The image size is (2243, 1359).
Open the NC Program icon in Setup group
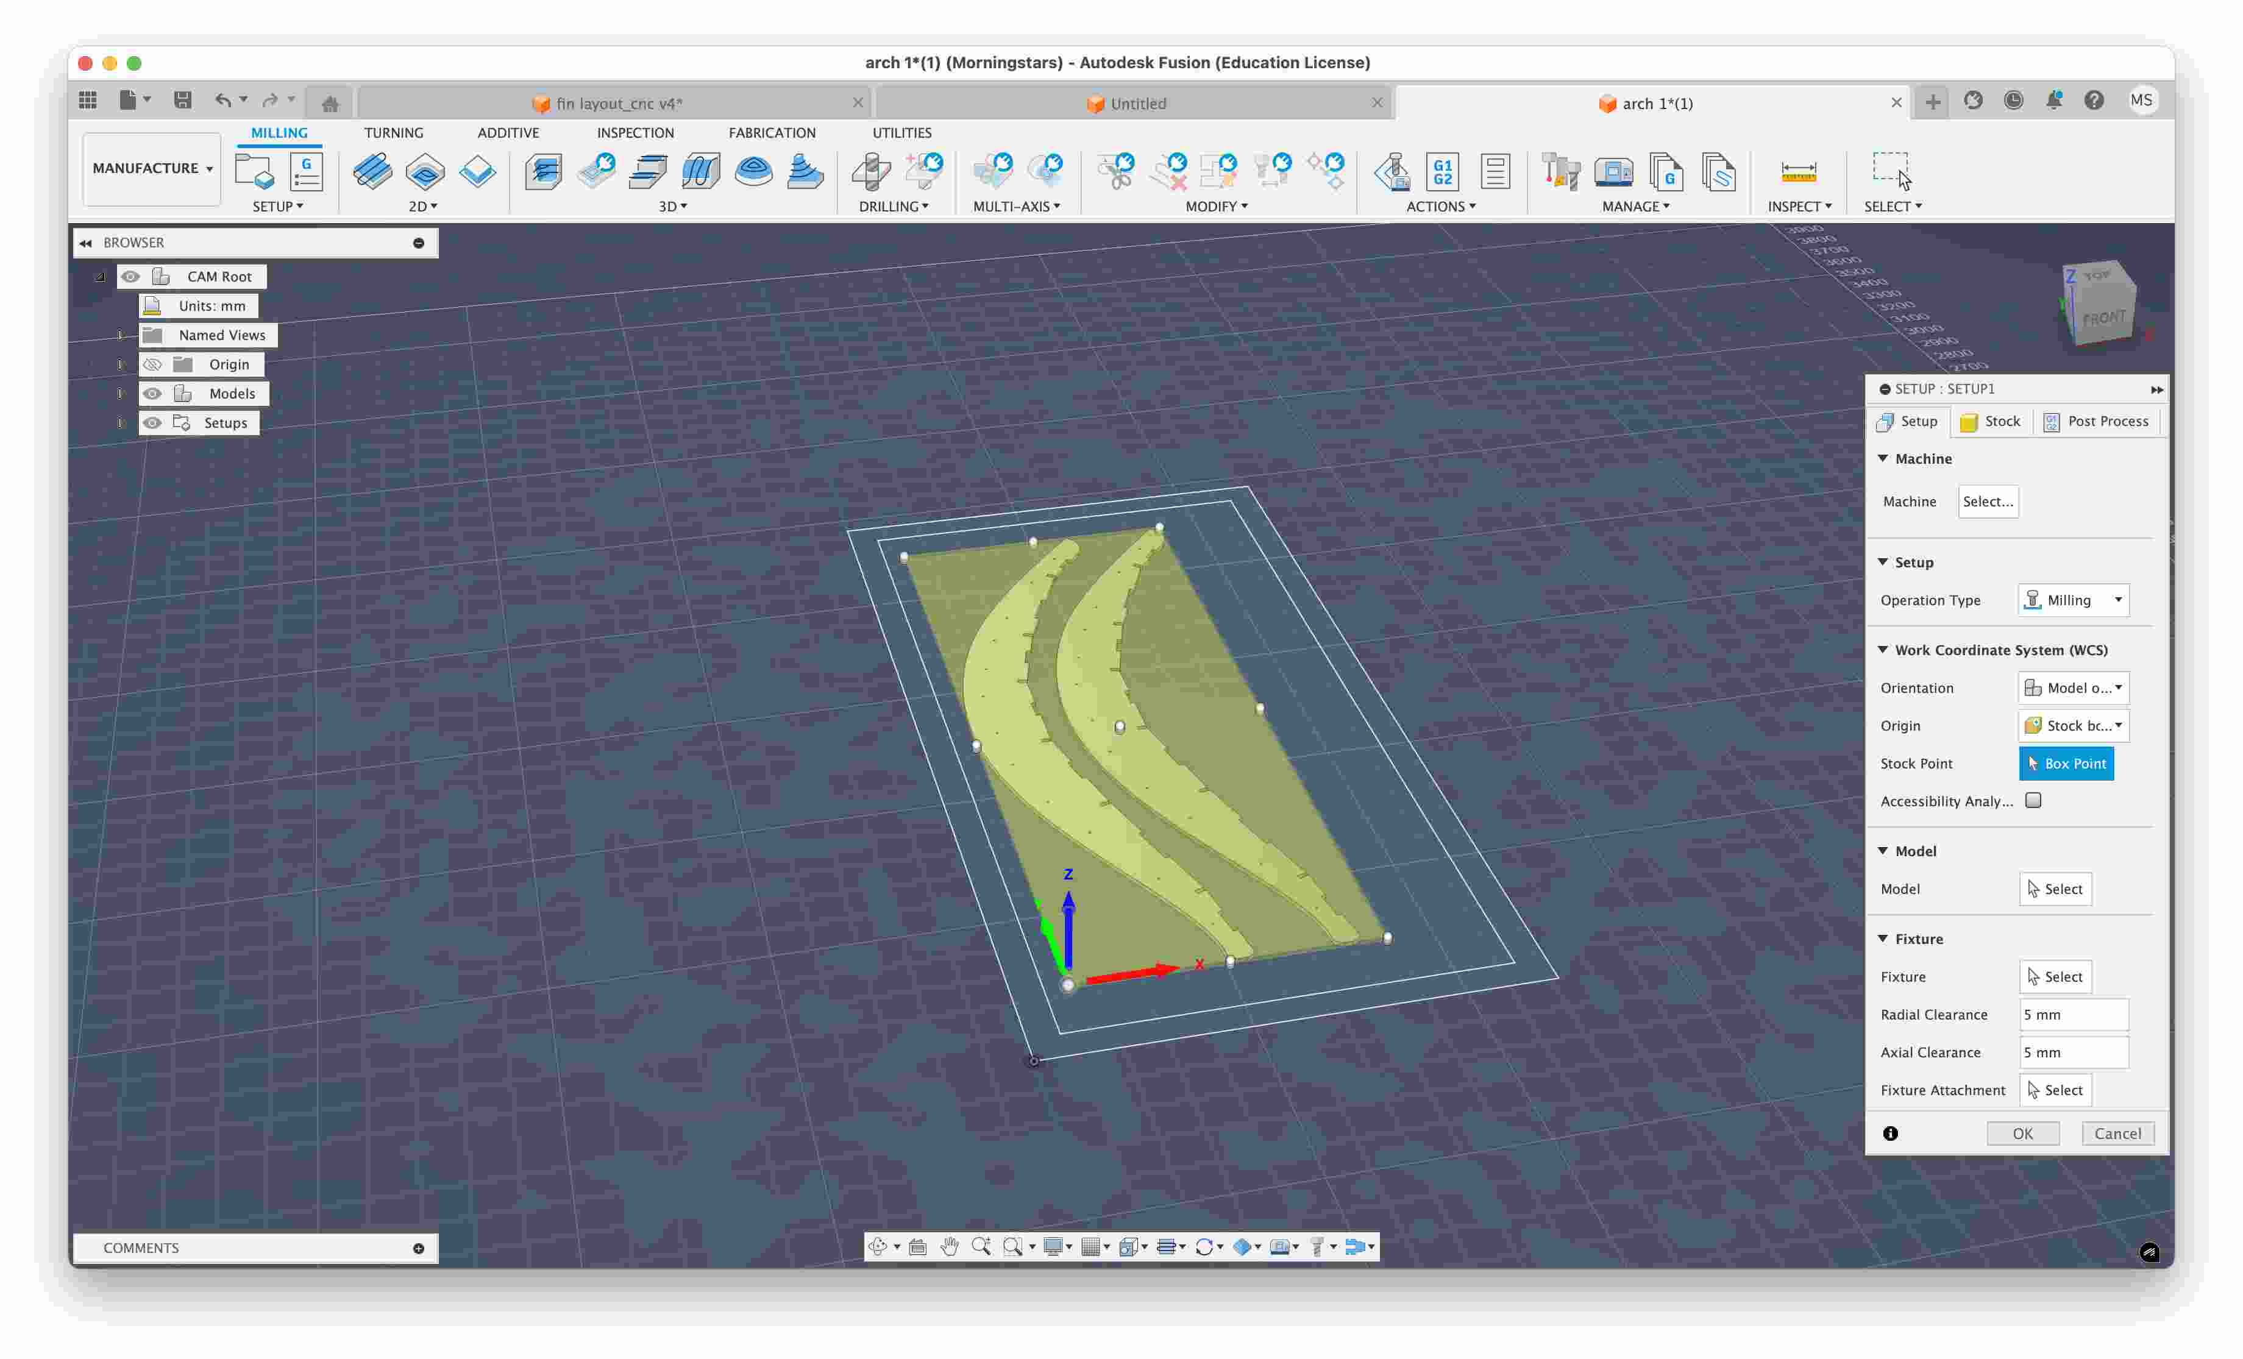(306, 171)
